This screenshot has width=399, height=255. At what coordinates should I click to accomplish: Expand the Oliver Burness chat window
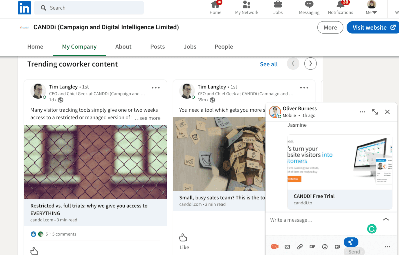point(375,112)
